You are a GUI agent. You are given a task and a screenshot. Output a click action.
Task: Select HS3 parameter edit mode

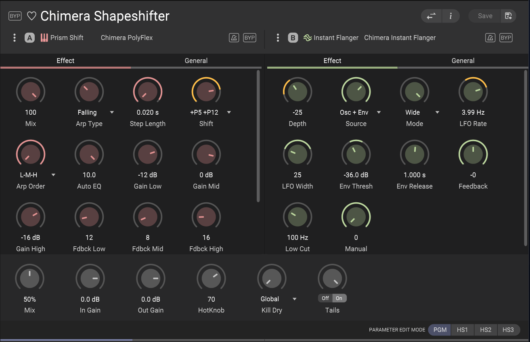tap(509, 330)
